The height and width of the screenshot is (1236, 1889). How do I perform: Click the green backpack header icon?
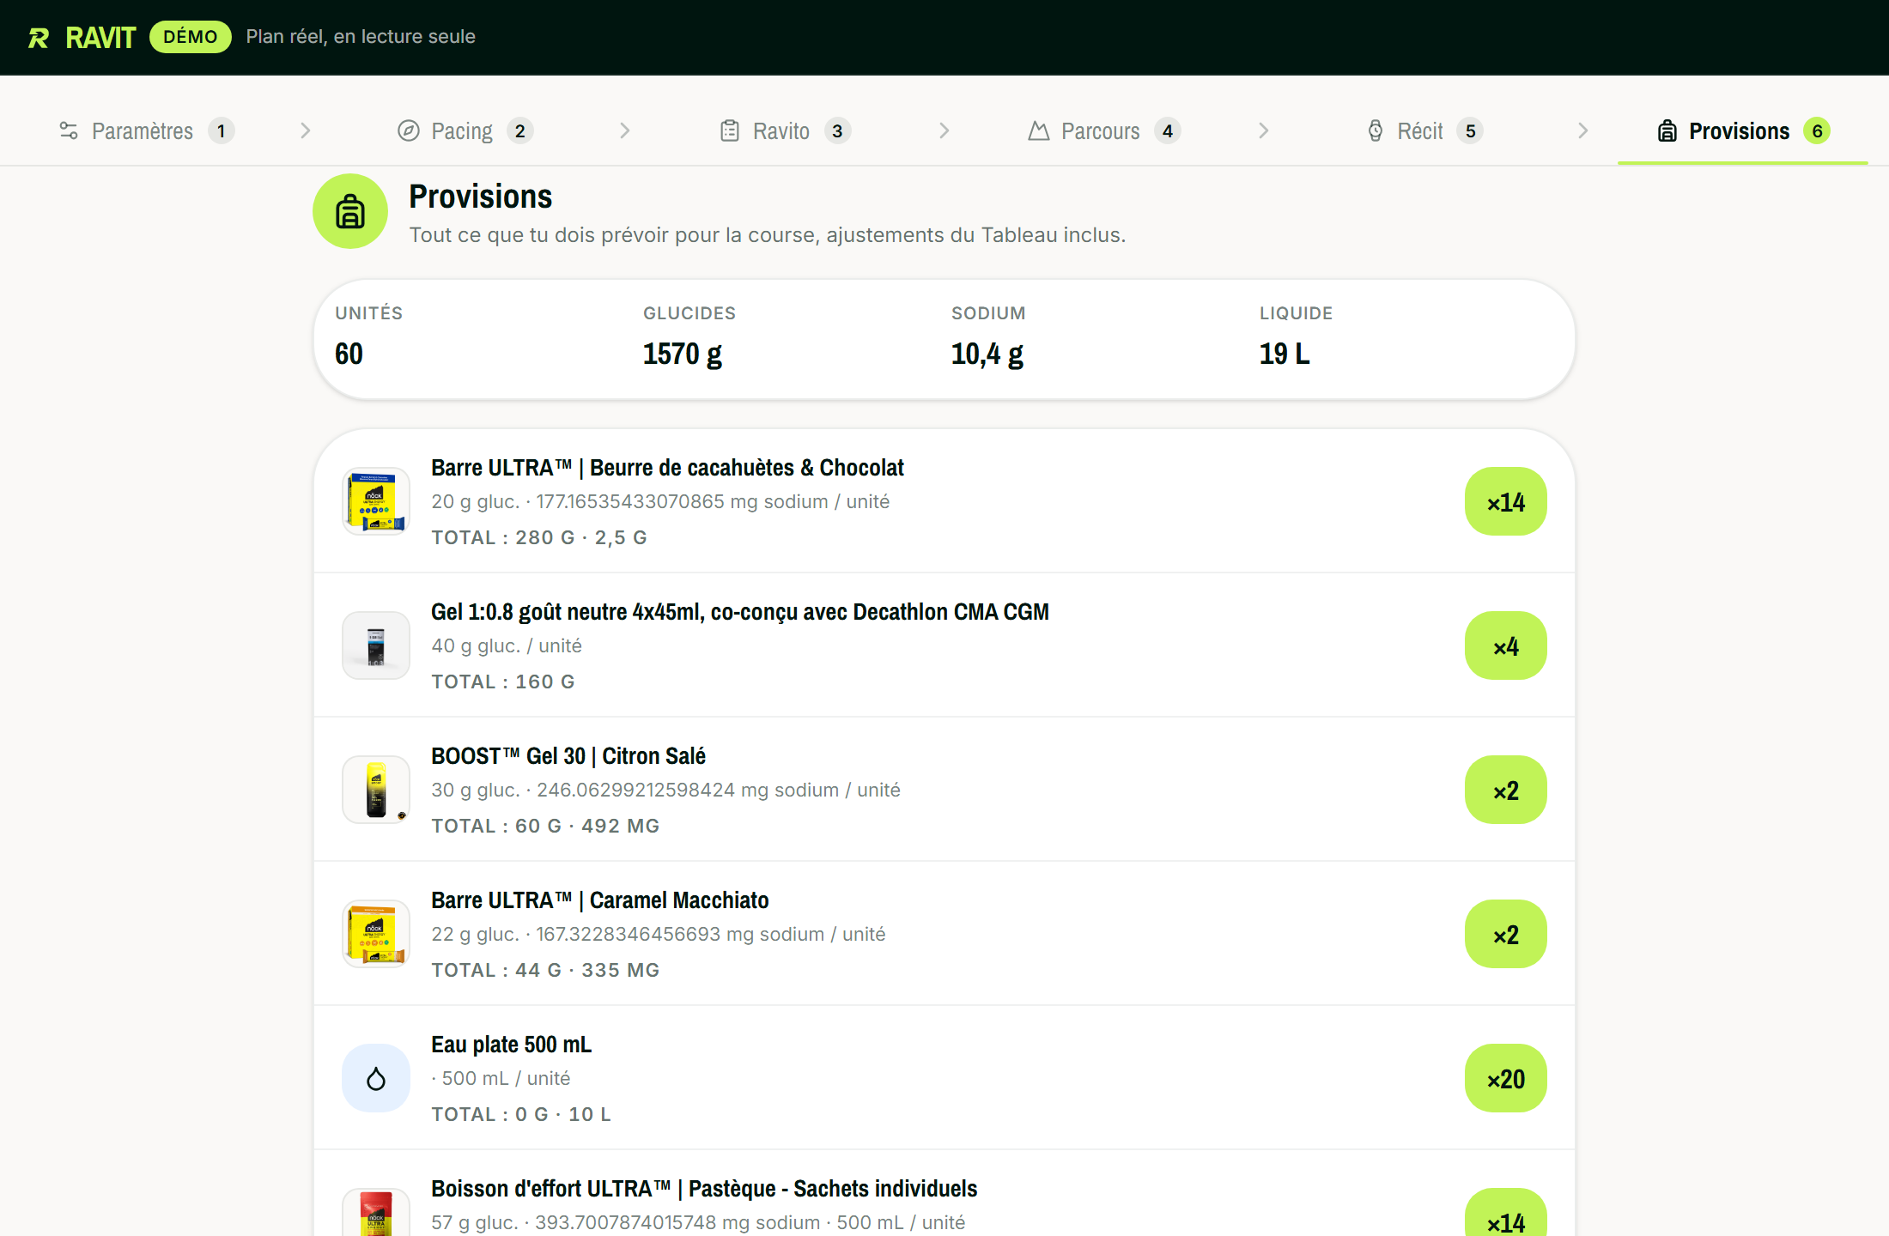(350, 211)
